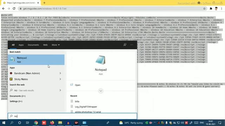This screenshot has height=126, width=225.
Task: Open recent file bitla
Action: click(x=77, y=101)
